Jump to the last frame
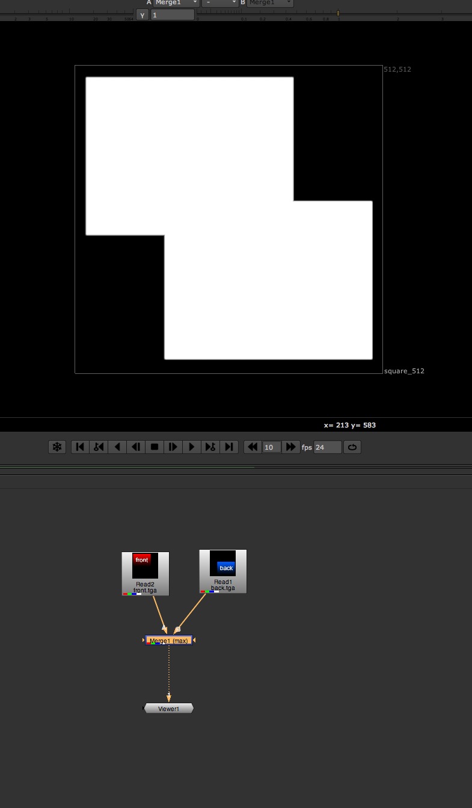The image size is (472, 808). 229,447
